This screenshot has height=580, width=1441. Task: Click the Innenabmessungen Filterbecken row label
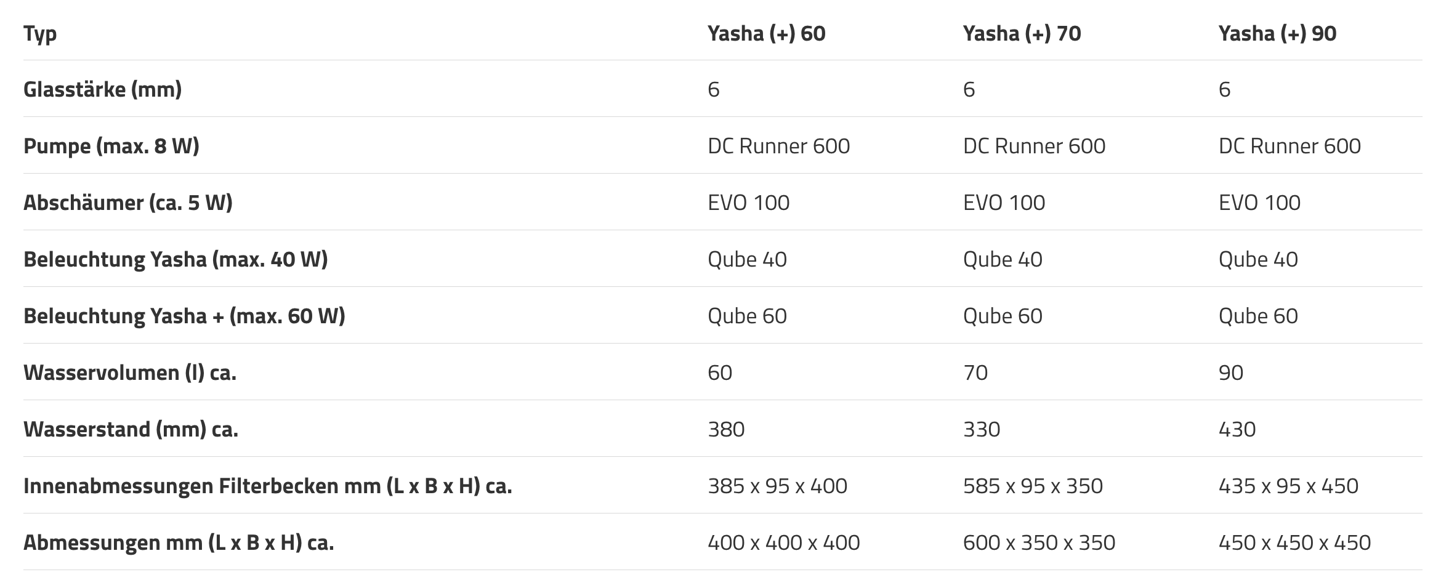[x=267, y=486]
